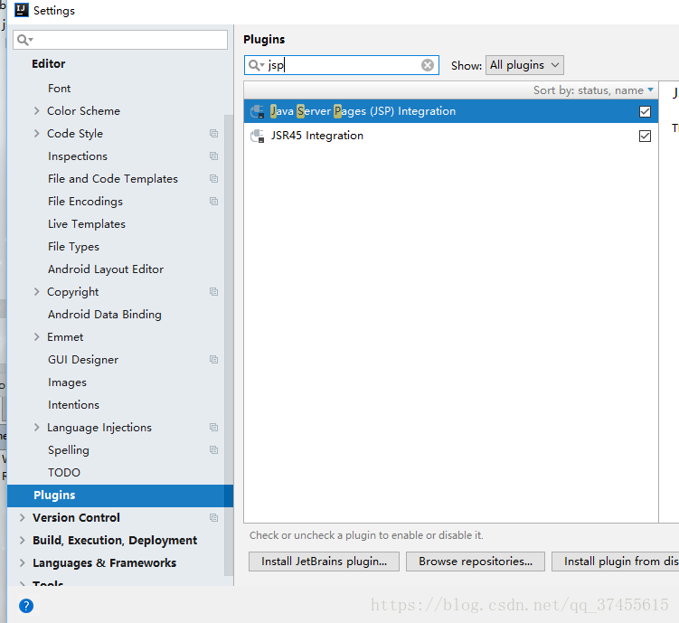Open File Types settings

73,246
